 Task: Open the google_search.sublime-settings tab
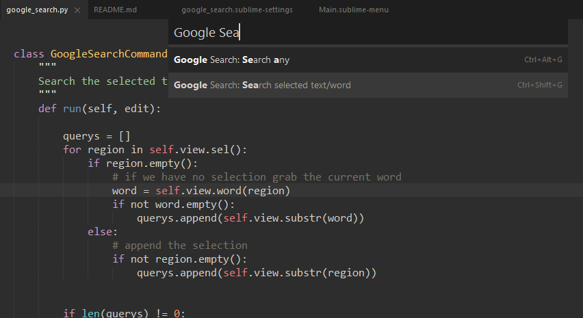point(237,10)
